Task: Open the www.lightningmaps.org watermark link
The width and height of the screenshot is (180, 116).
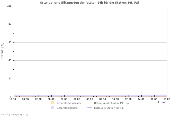Action: [14, 114]
